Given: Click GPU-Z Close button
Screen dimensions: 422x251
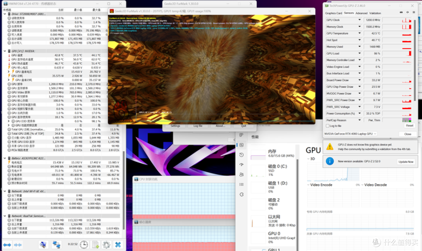Looking at the screenshot, I should pyautogui.click(x=408, y=134).
